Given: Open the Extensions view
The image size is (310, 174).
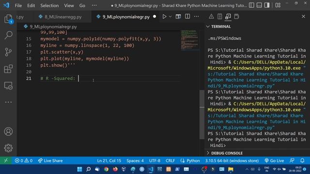Looking at the screenshot, I should pos(8,69).
